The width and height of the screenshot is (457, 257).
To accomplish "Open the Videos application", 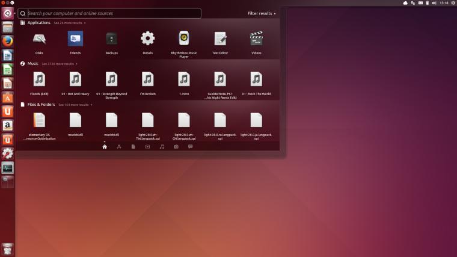I will 256,43.
